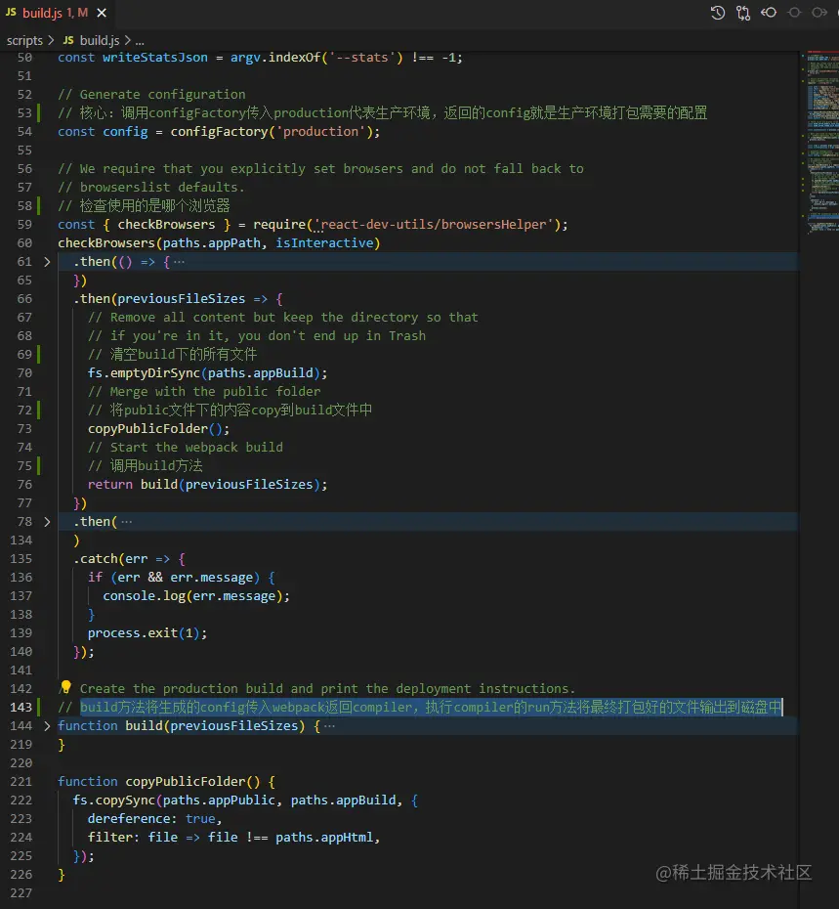
Task: Expand folded .then block at line 78
Action: pos(48,522)
